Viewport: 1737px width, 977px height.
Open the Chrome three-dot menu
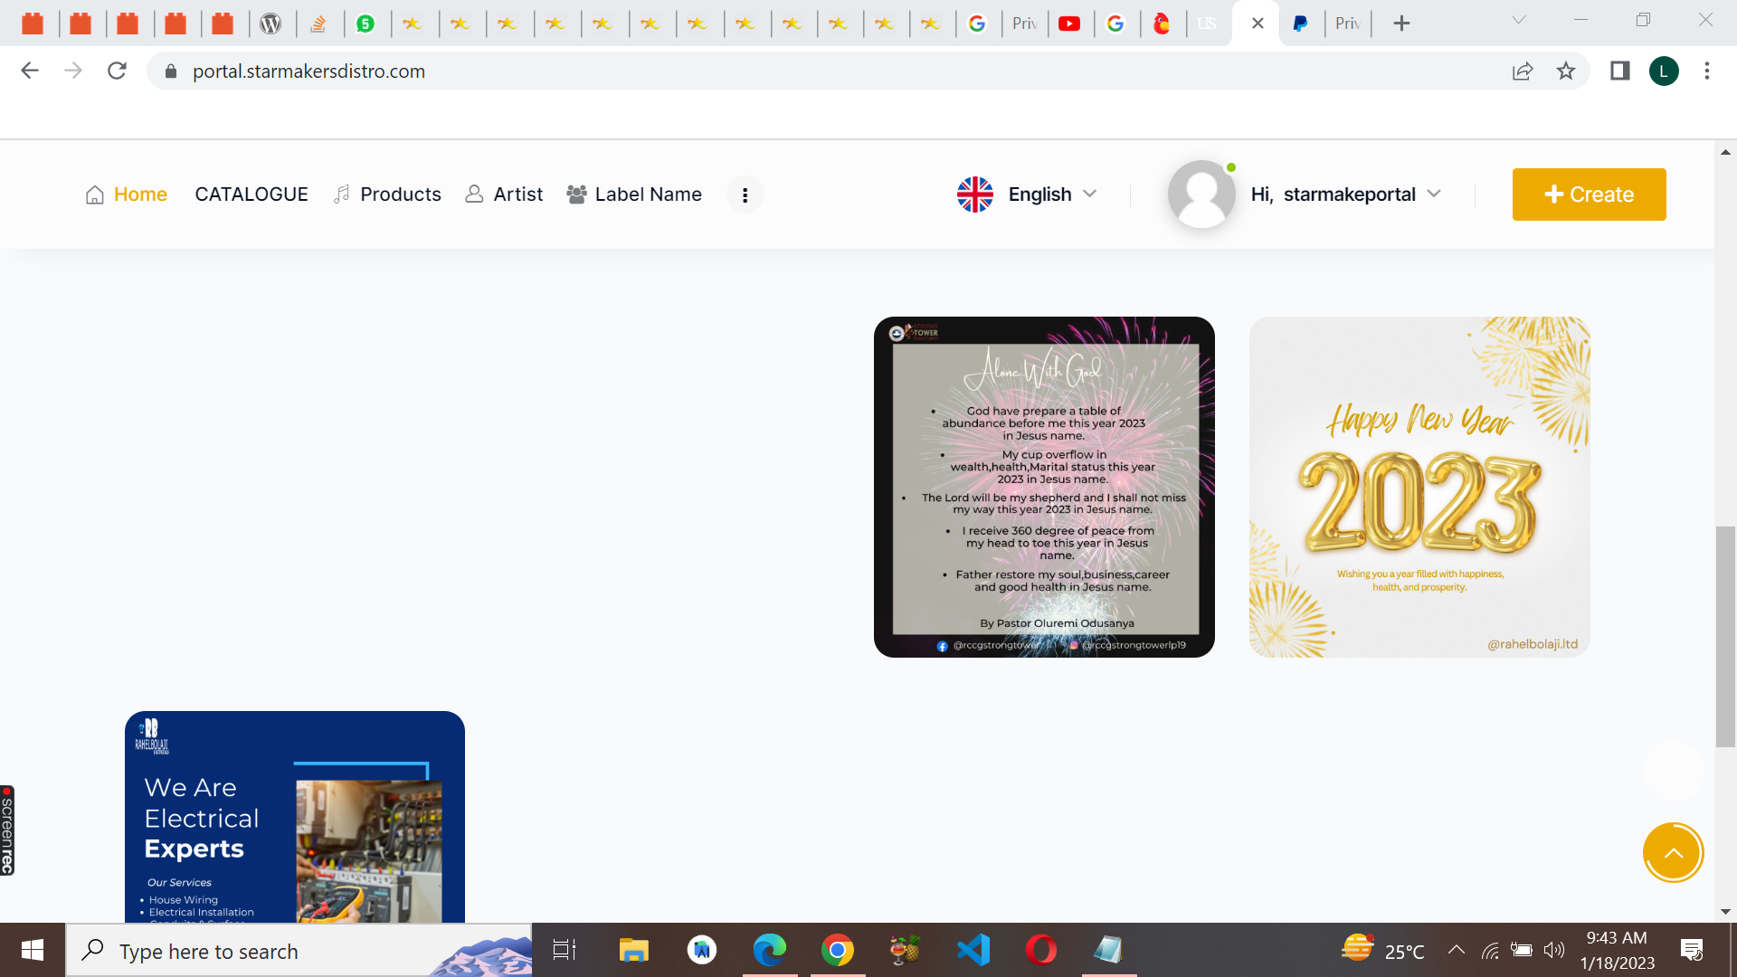point(1707,71)
